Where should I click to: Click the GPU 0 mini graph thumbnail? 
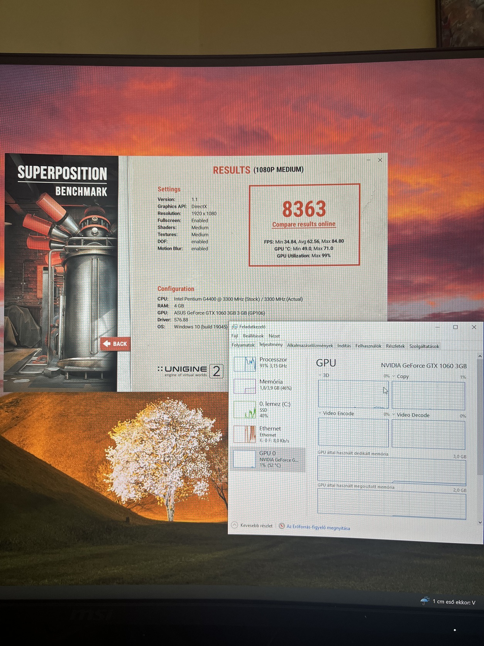245,459
